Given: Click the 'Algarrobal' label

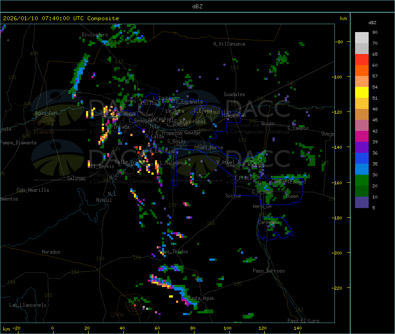Looking at the screenshot, I should [x=193, y=122].
